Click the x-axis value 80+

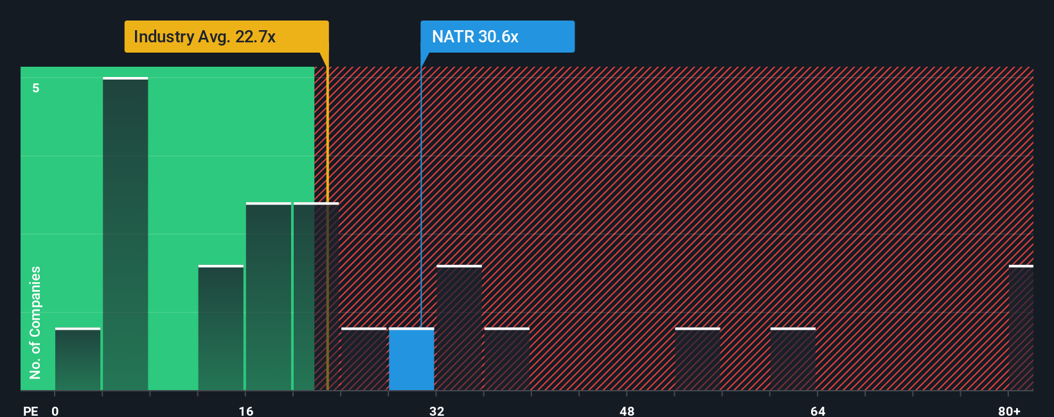1009,411
